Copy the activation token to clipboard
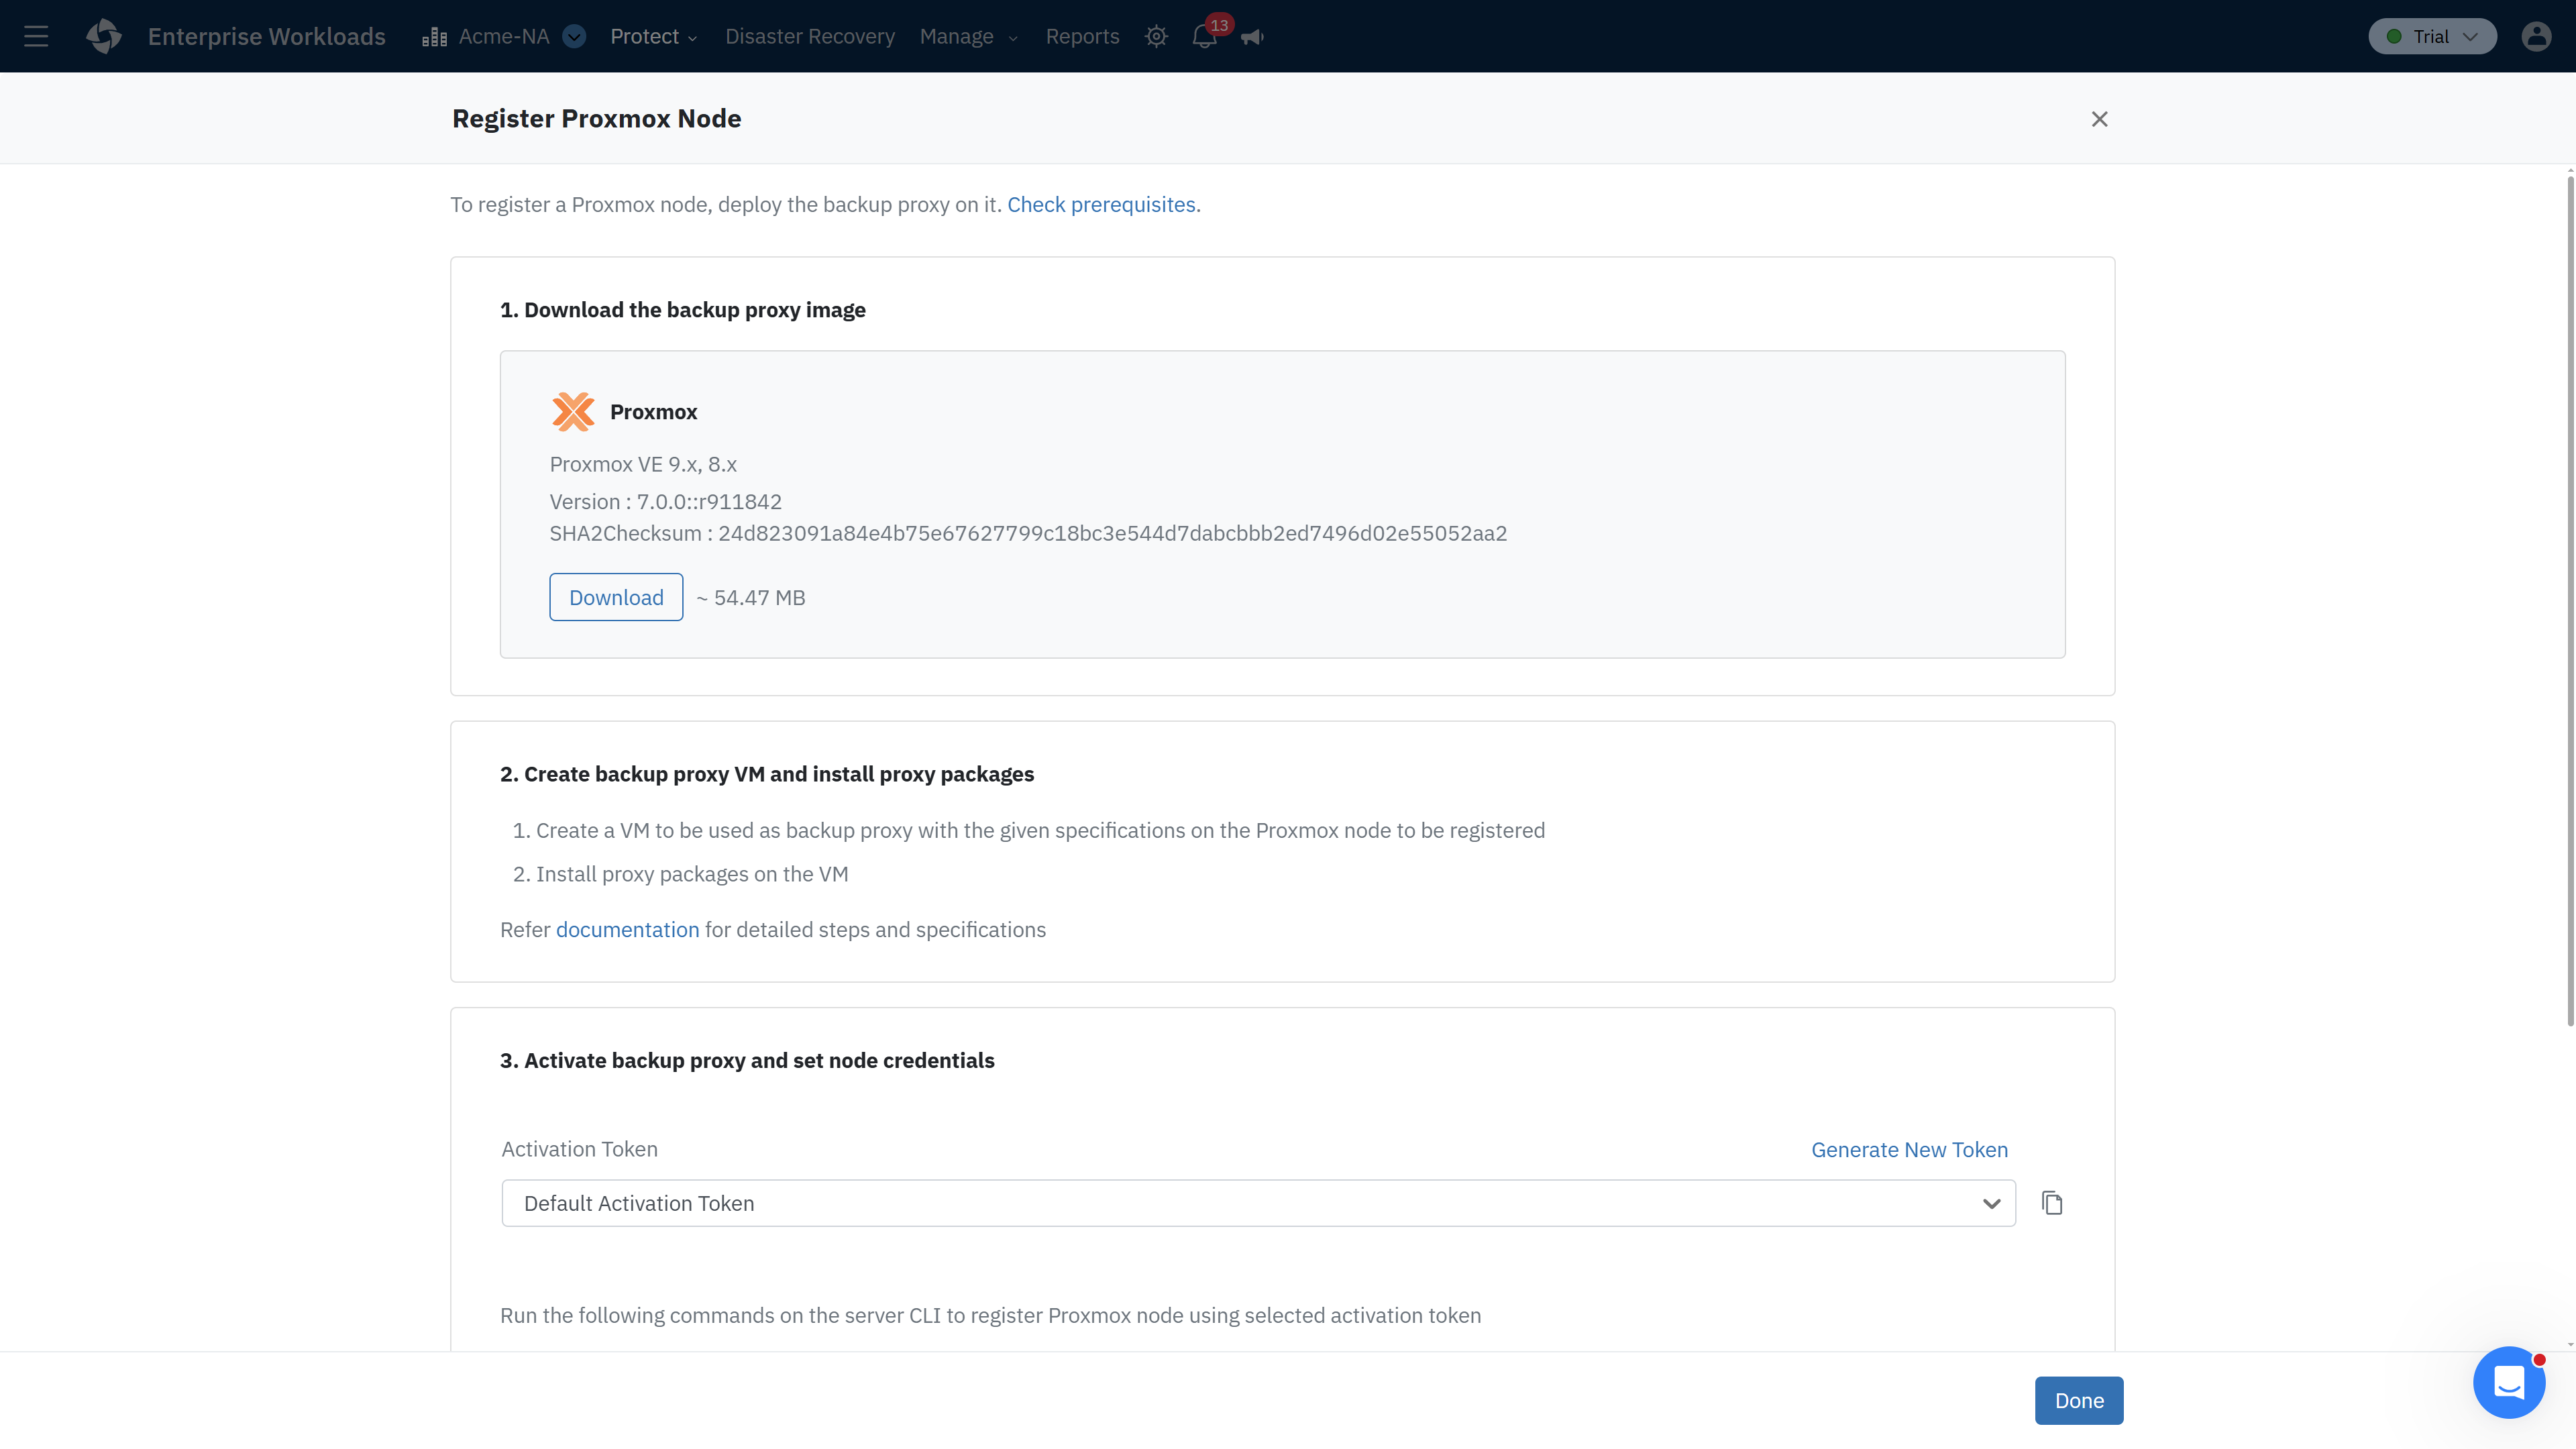The image size is (2576, 1449). (2052, 1203)
